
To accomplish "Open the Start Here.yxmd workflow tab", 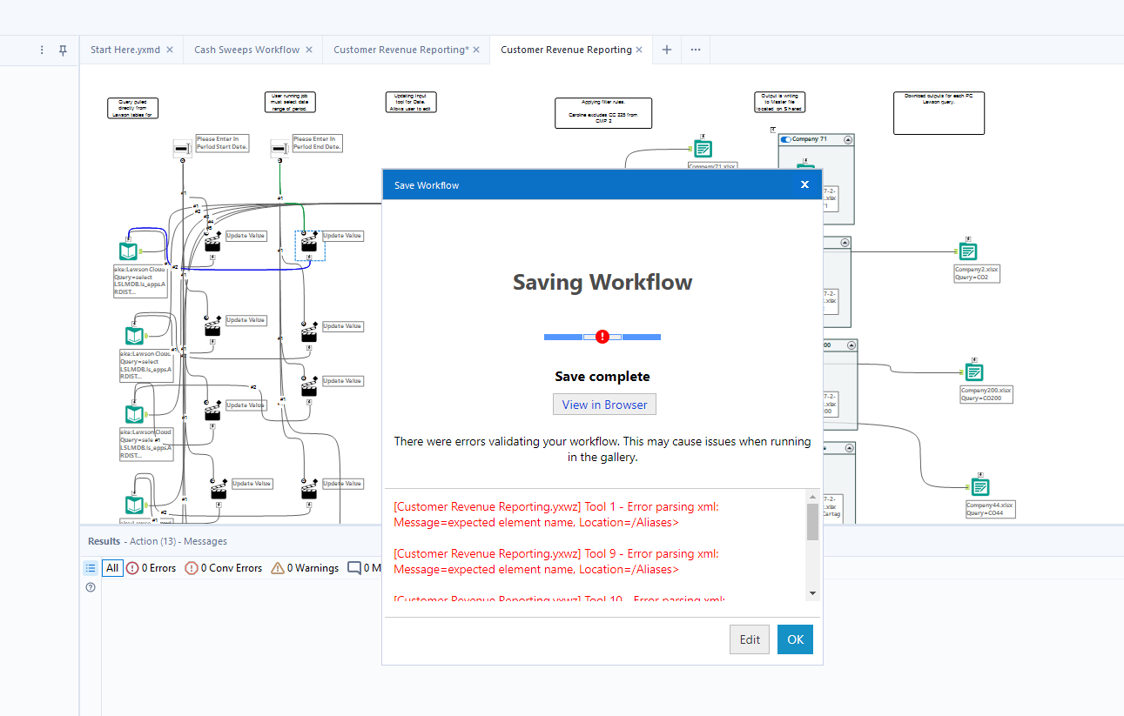I will click(125, 50).
